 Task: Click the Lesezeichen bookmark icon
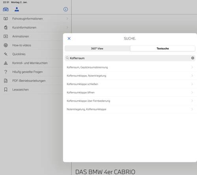click(6, 90)
